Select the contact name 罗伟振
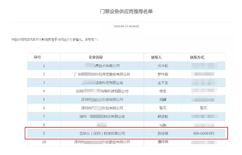The image size is (242, 155). pos(163,74)
